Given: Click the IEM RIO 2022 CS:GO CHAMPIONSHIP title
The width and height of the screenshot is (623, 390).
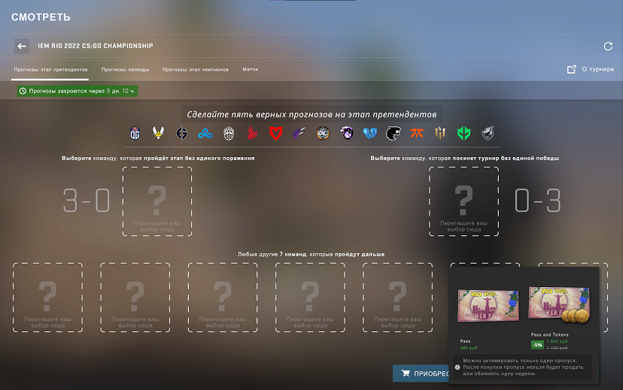Looking at the screenshot, I should [96, 46].
